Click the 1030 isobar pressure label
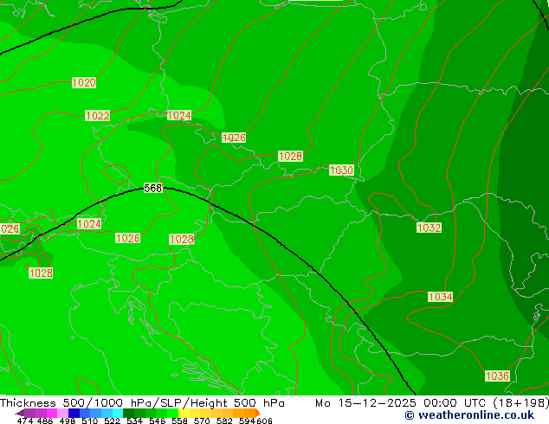Screen dimensions: 549x424 pyautogui.click(x=342, y=170)
